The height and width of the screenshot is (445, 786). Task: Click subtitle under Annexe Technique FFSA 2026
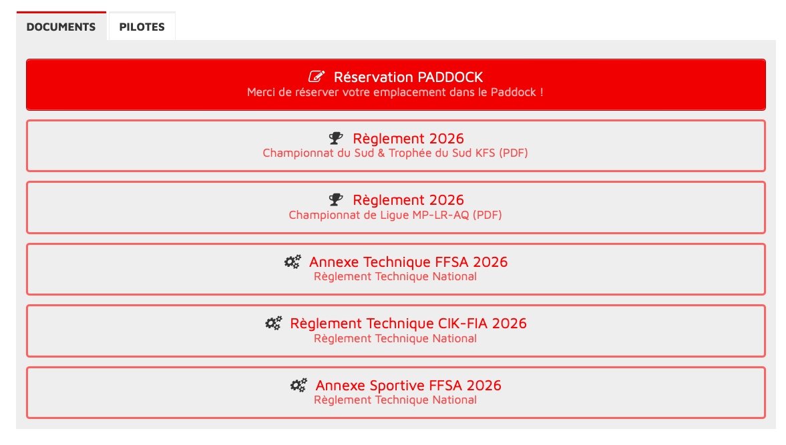(395, 277)
